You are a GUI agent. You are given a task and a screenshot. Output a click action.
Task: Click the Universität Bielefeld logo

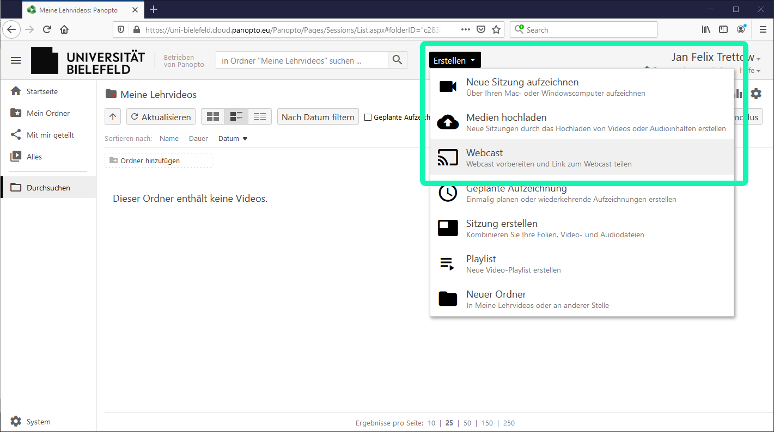[88, 60]
